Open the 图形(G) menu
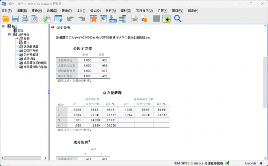The height and width of the screenshot is (166, 268). pyautogui.click(x=126, y=11)
